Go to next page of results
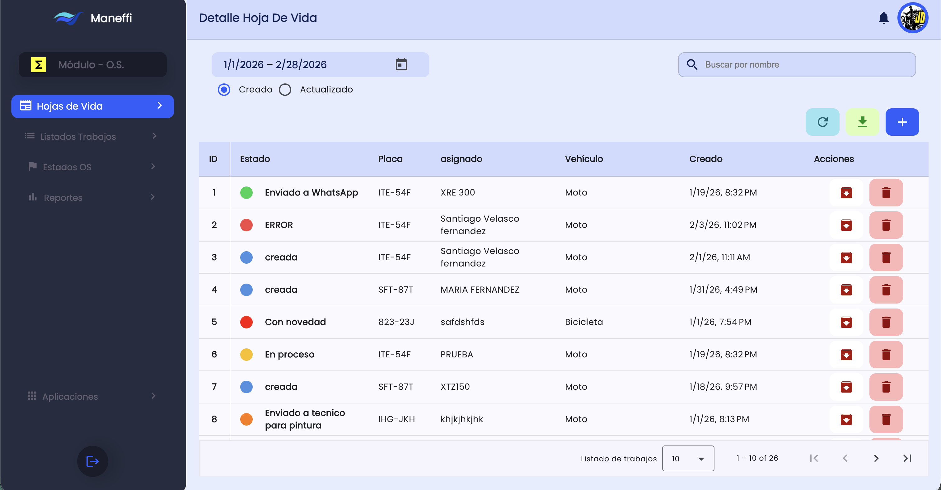Image resolution: width=941 pixels, height=490 pixels. click(x=876, y=458)
